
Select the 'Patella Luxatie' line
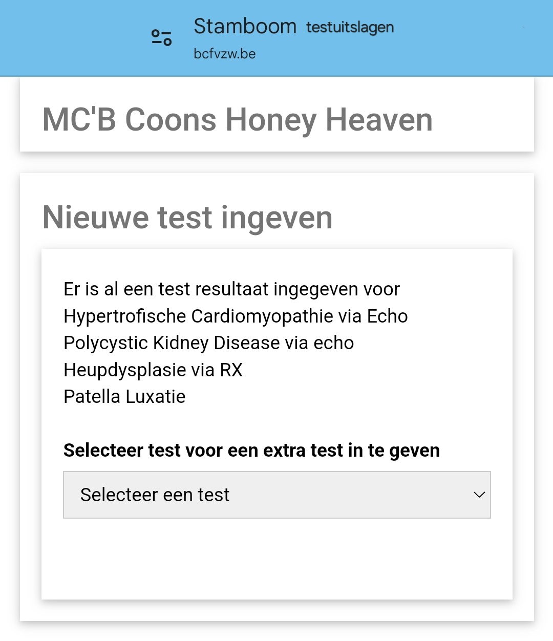(124, 397)
